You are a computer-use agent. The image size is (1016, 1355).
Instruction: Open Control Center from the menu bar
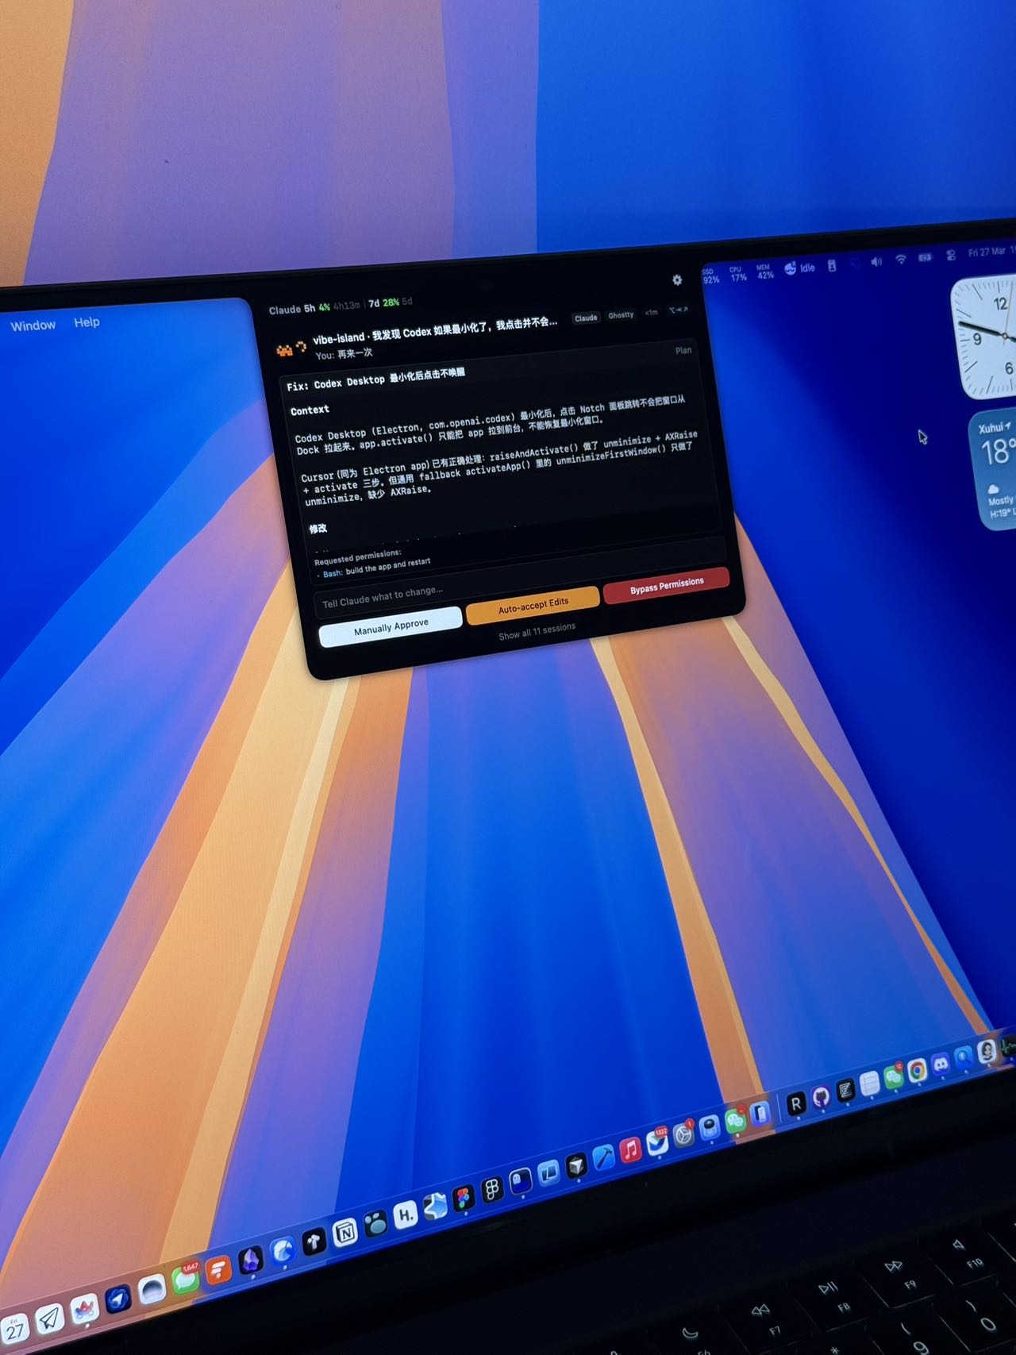[951, 255]
